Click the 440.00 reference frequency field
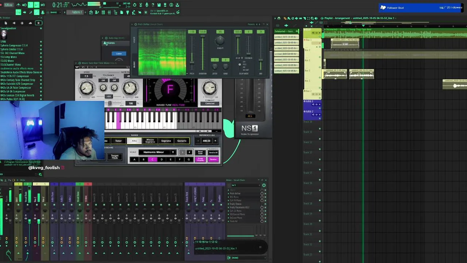Image resolution: width=467 pixels, height=263 pixels. [x=207, y=141]
